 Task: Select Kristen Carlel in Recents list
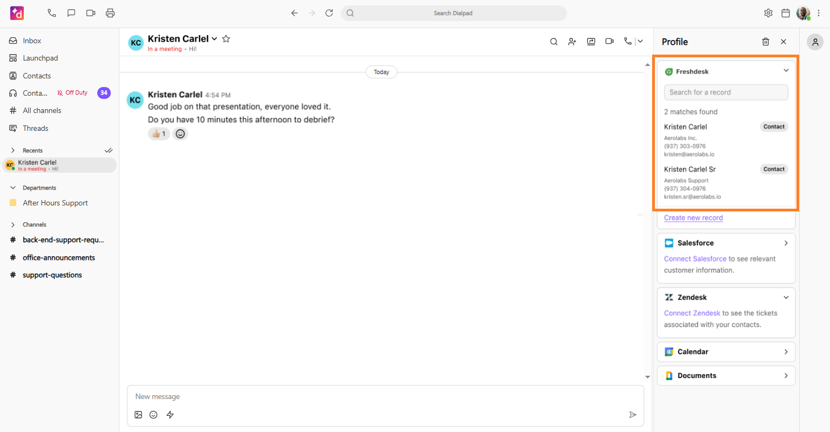pyautogui.click(x=59, y=165)
